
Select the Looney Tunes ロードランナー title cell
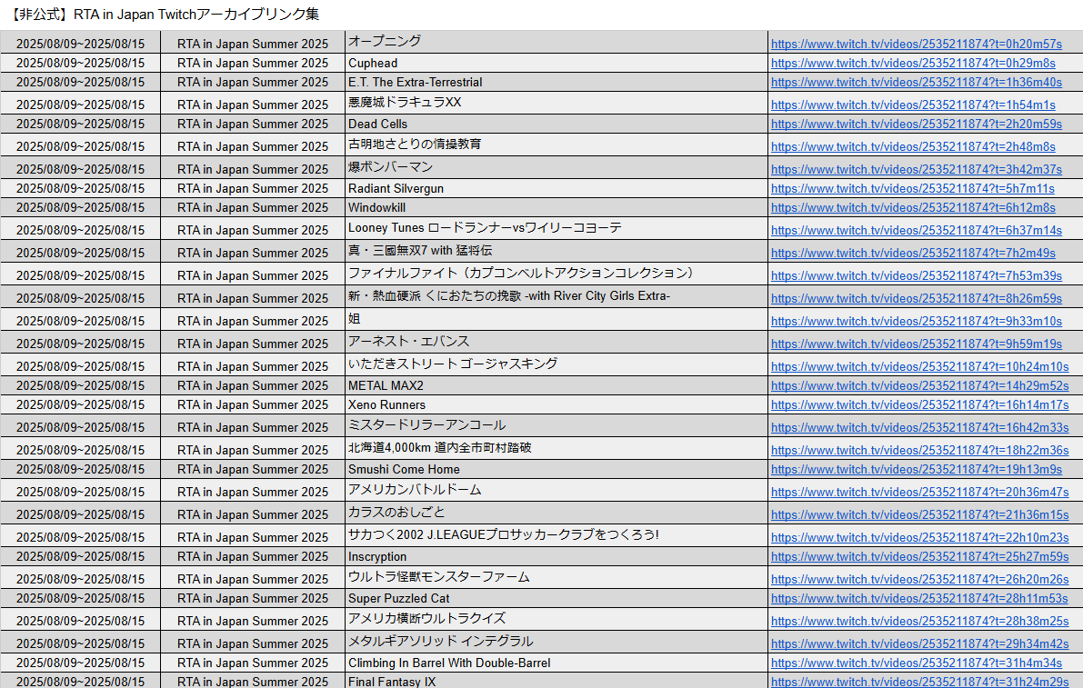556,228
